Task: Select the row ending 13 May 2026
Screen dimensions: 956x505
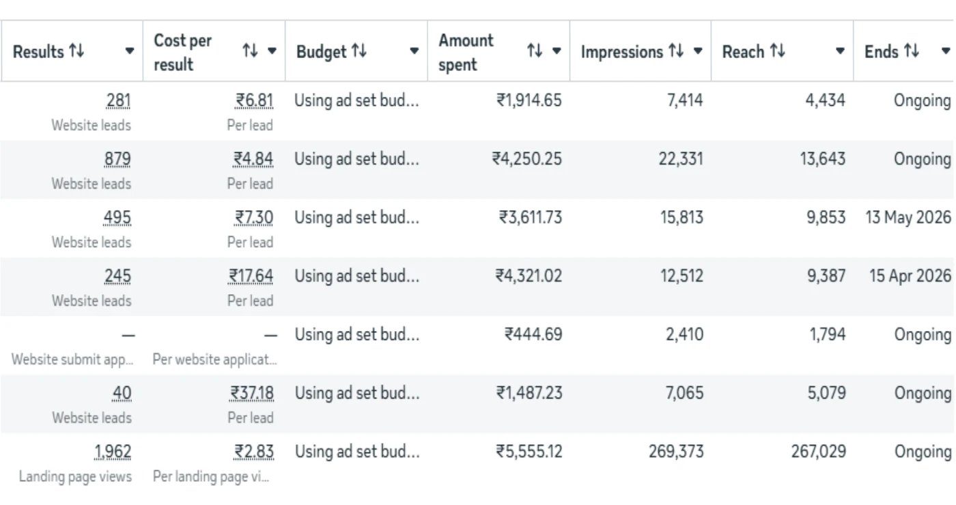Action: coord(478,229)
